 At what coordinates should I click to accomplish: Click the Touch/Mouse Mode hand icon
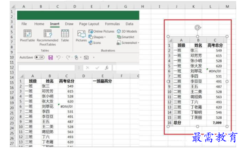[x=76, y=58]
